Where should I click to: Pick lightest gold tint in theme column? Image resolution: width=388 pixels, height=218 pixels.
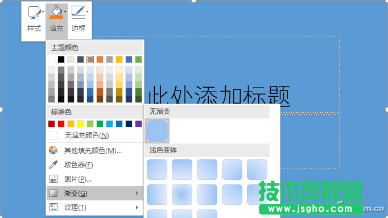[119, 70]
